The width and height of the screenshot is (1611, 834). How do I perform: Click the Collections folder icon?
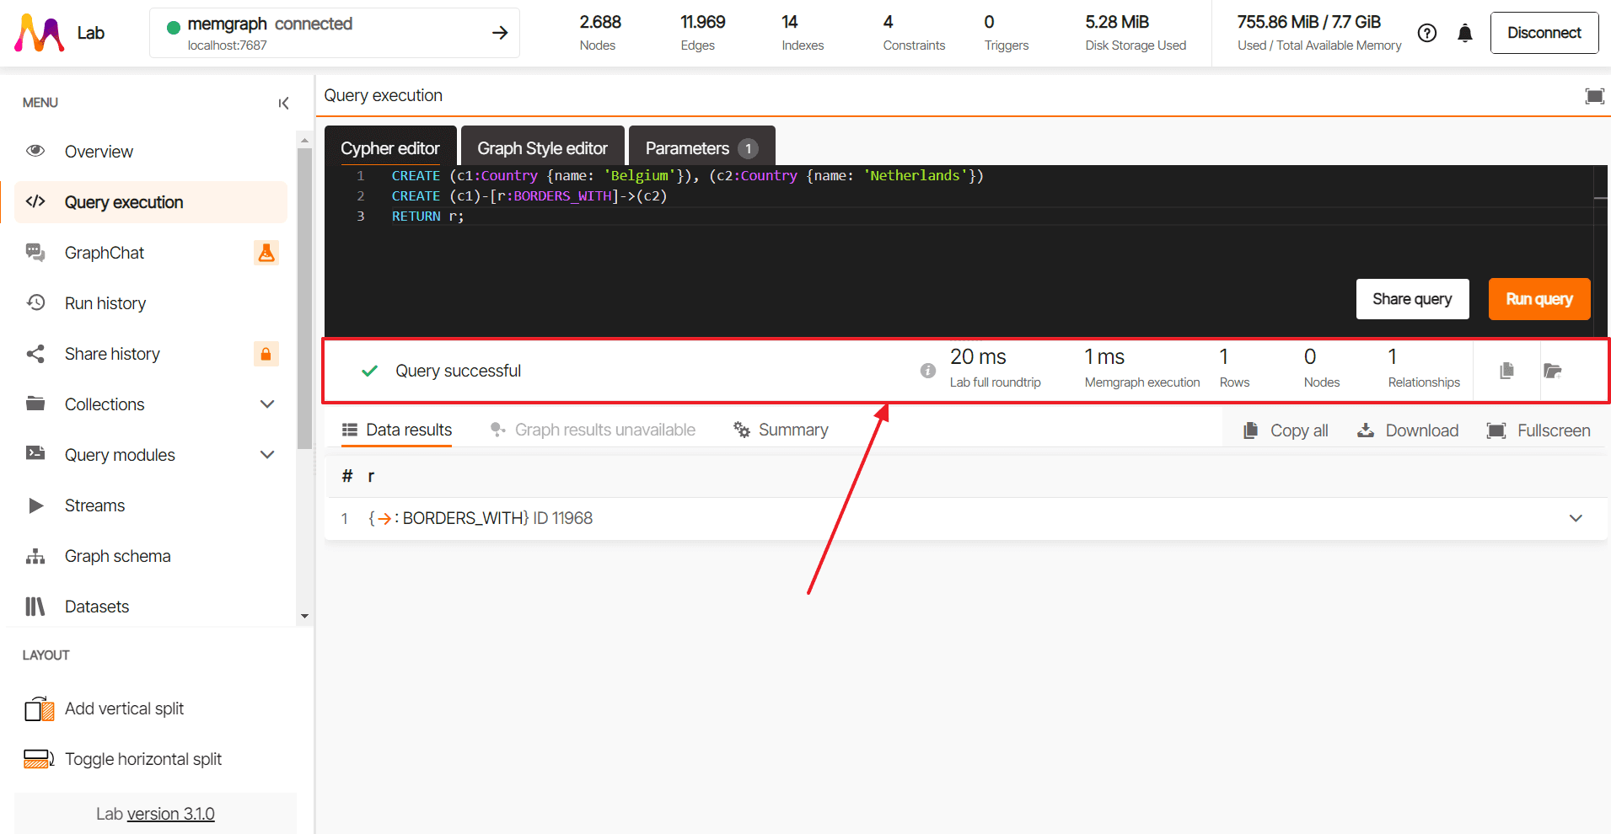point(35,404)
